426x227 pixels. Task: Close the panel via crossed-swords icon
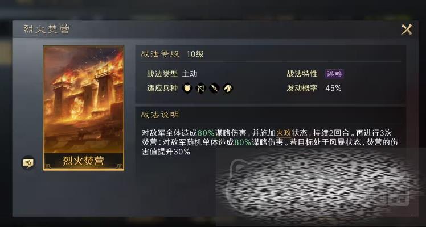click(407, 29)
